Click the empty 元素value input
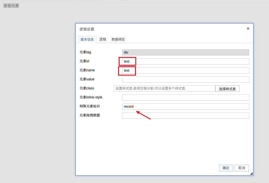The width and height of the screenshot is (269, 183). coord(185,80)
